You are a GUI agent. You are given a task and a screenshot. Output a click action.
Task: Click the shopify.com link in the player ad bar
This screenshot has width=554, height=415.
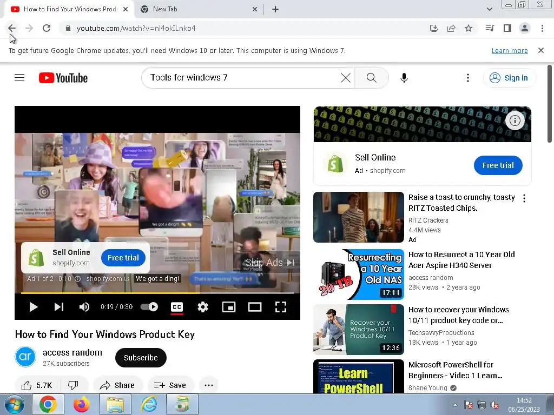click(x=108, y=278)
